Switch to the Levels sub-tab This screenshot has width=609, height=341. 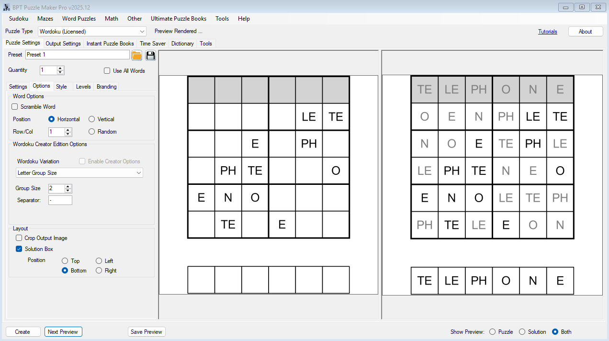click(83, 87)
